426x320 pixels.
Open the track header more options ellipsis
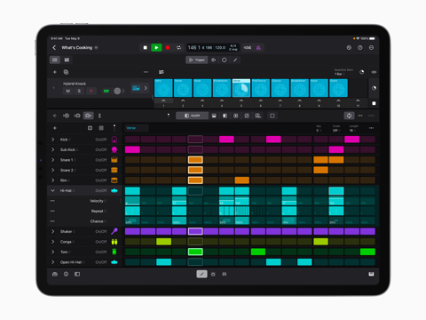[x=146, y=72]
